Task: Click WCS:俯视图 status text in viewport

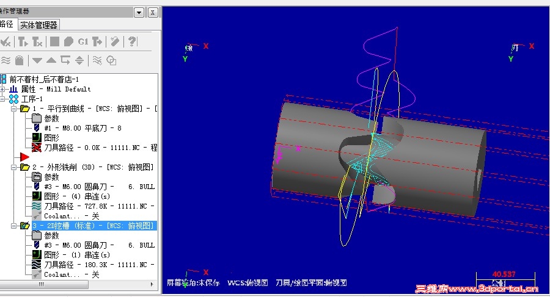Action: click(248, 282)
